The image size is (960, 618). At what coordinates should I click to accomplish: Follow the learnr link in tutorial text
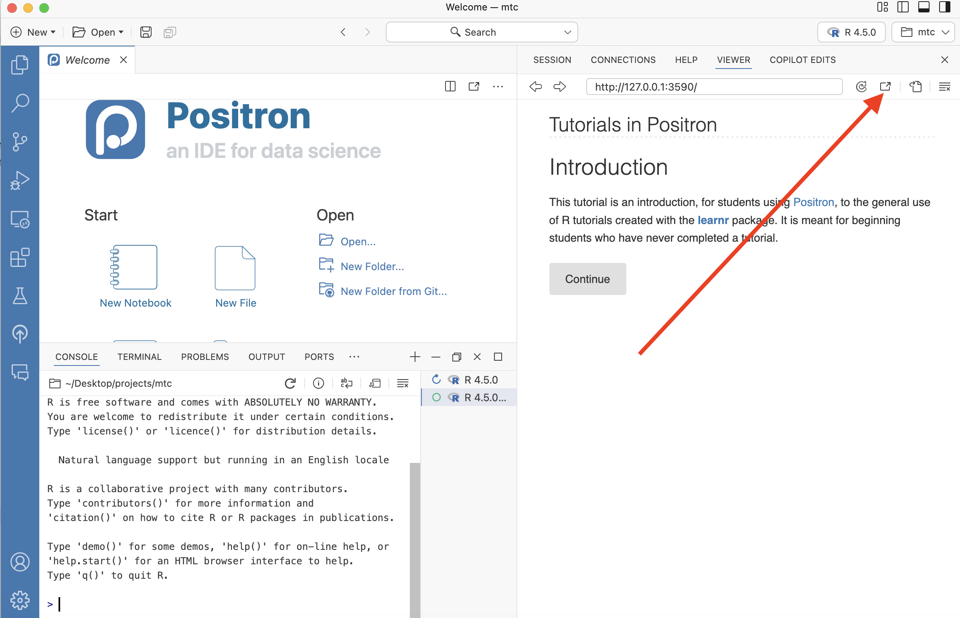click(713, 220)
